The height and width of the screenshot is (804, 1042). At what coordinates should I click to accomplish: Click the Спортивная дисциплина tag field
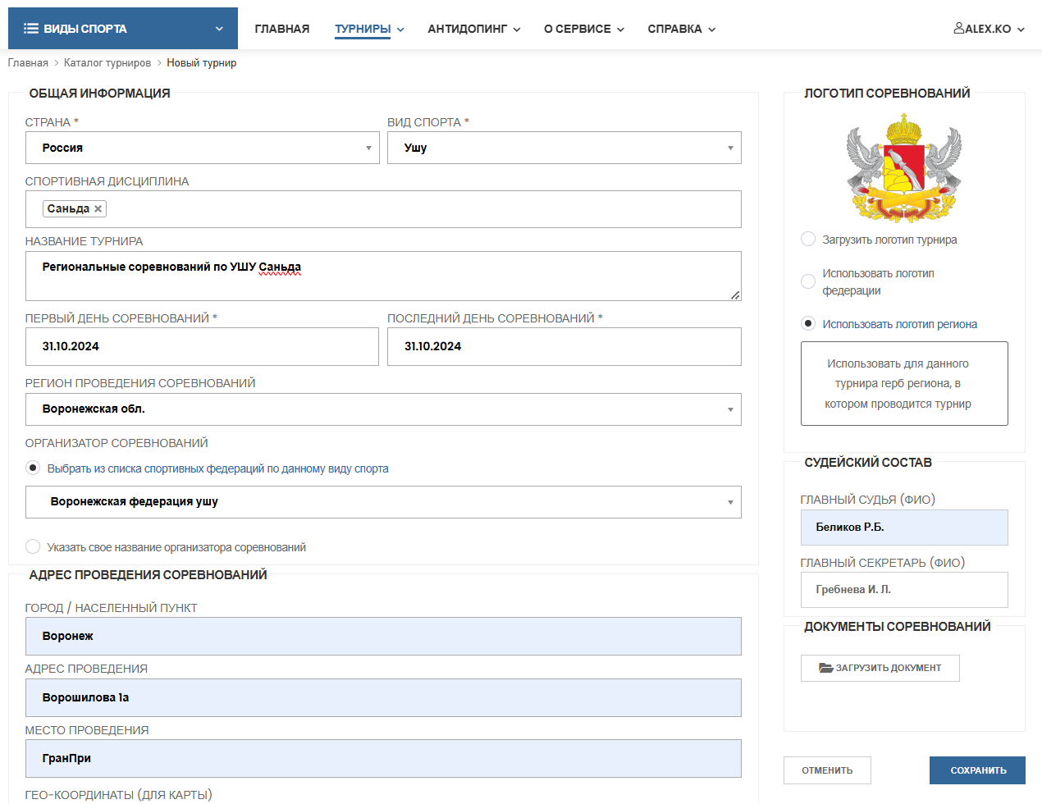point(383,209)
